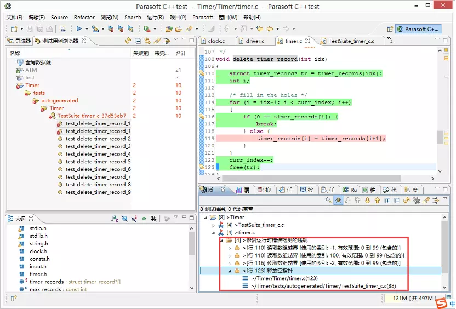Open results panel view menu triangle
This screenshot has width=456, height=309.
(445, 198)
